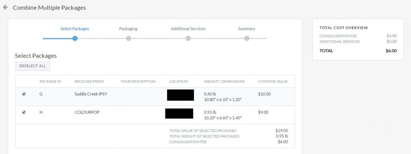Click the back arrow icon
The height and width of the screenshot is (154, 411).
(5, 7)
